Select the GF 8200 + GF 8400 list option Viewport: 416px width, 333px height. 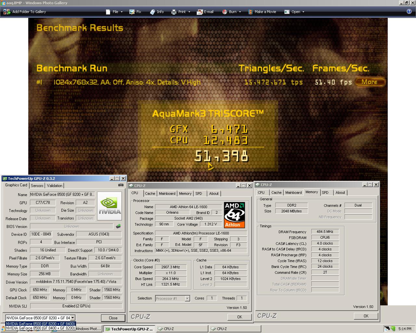click(40, 324)
